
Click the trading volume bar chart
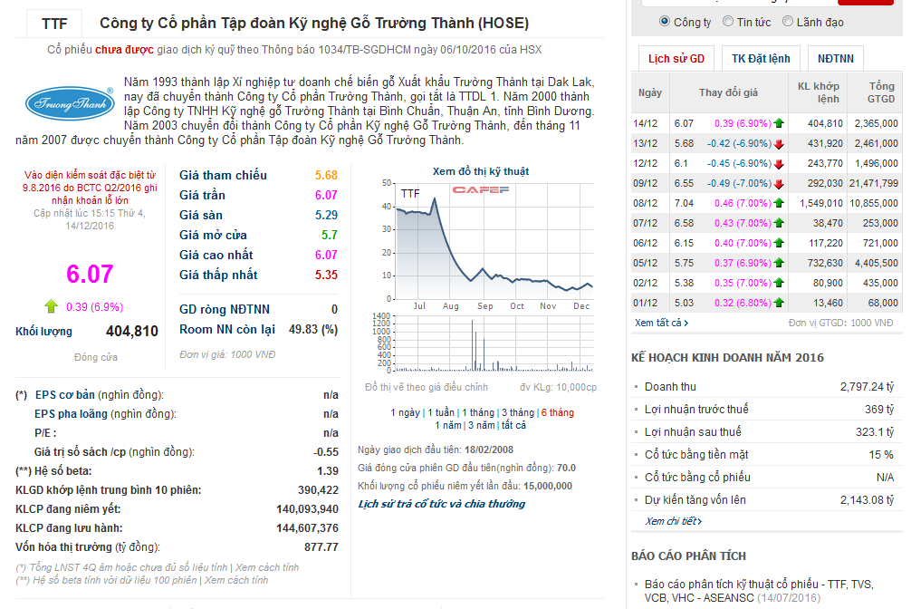[494, 343]
